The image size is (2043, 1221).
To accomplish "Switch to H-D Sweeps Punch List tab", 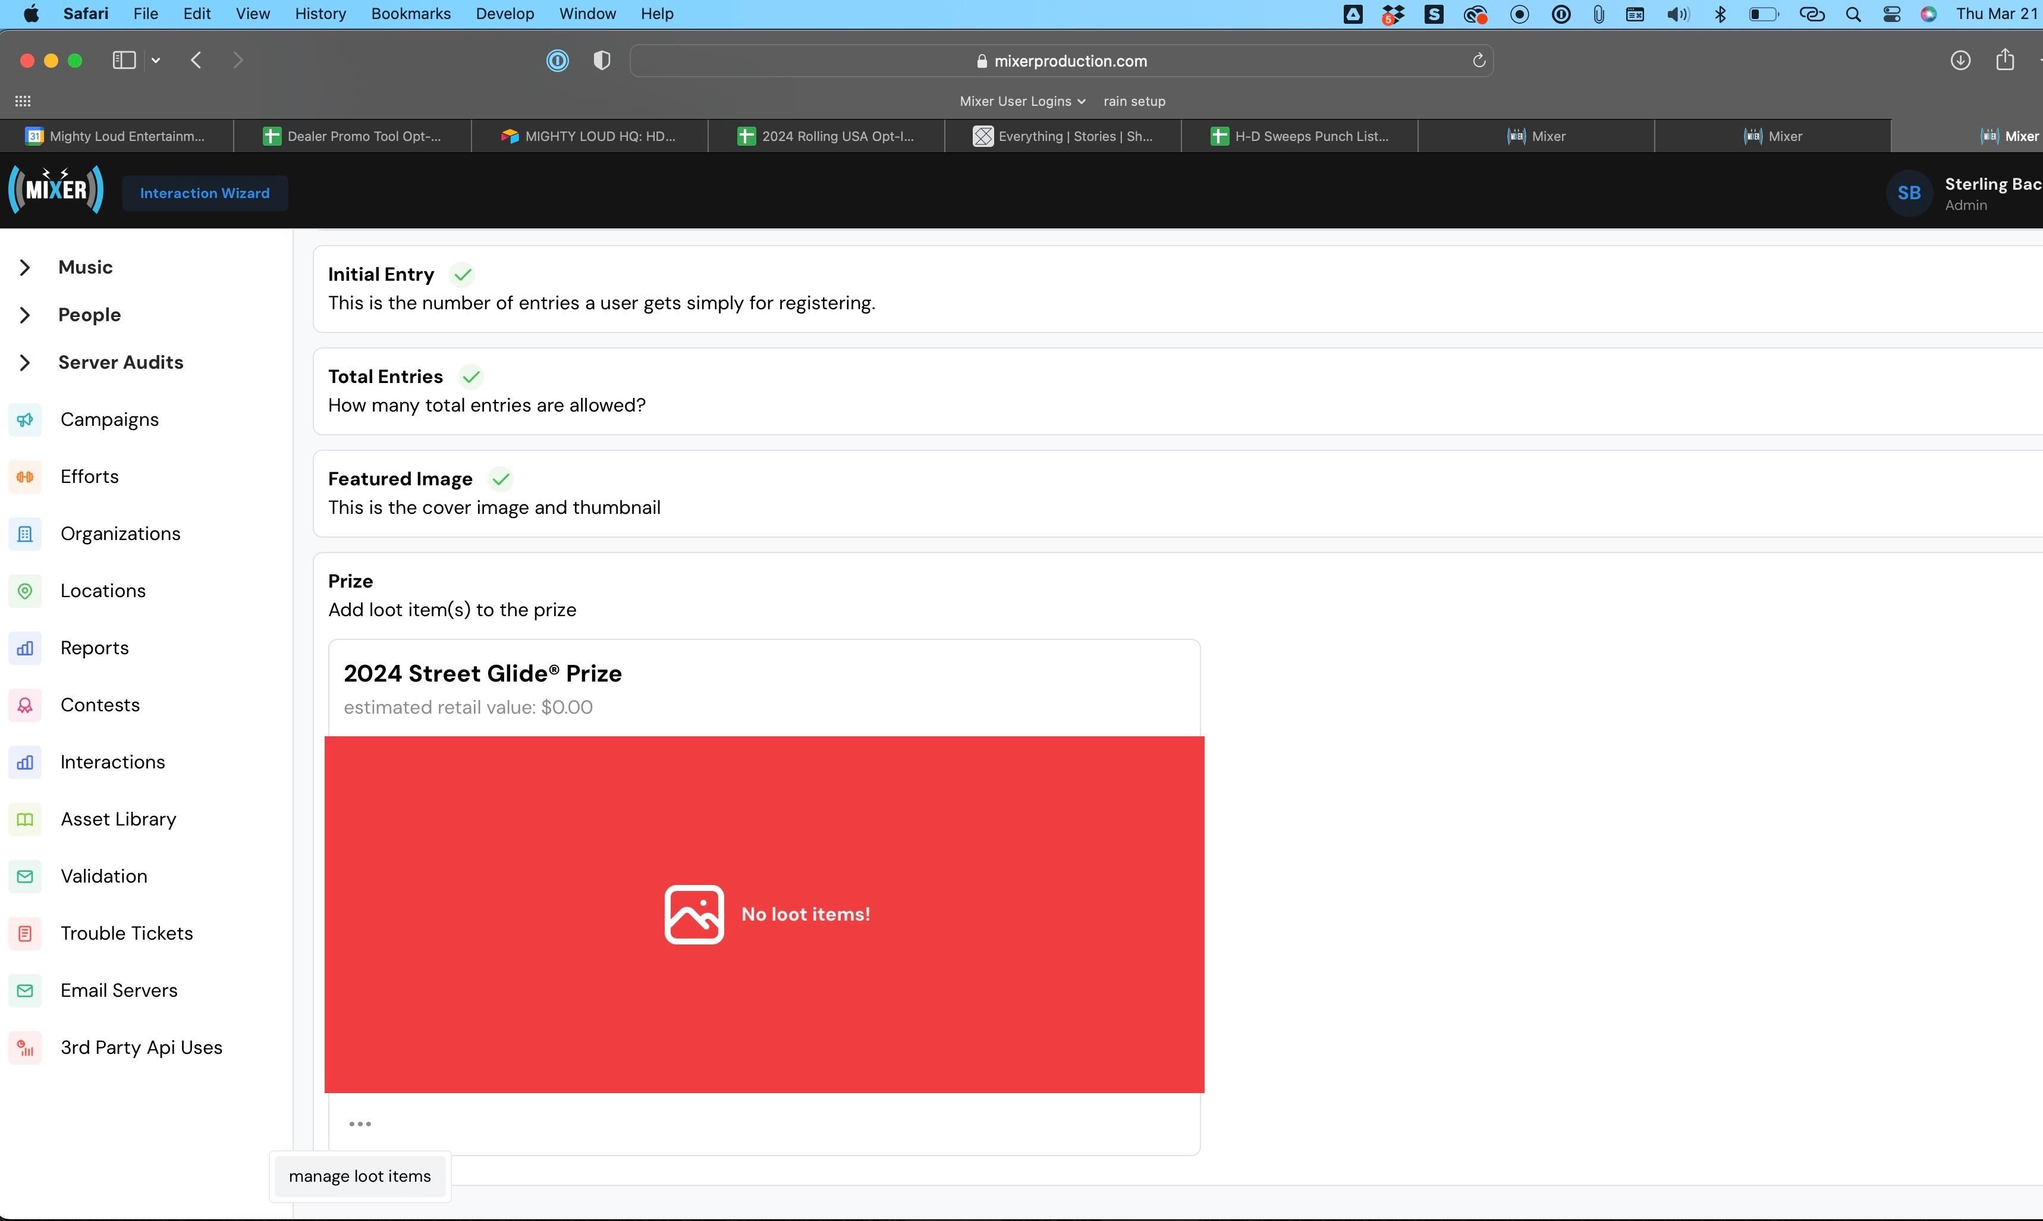I will tap(1300, 137).
